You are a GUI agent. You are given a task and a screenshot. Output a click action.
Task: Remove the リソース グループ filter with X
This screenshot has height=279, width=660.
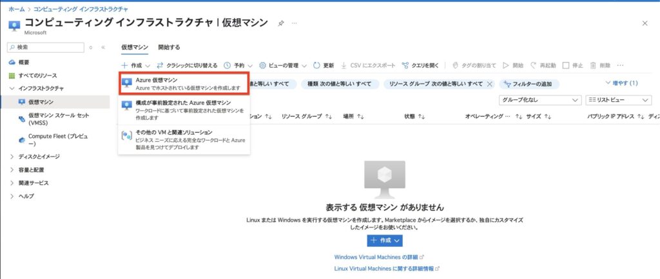490,84
